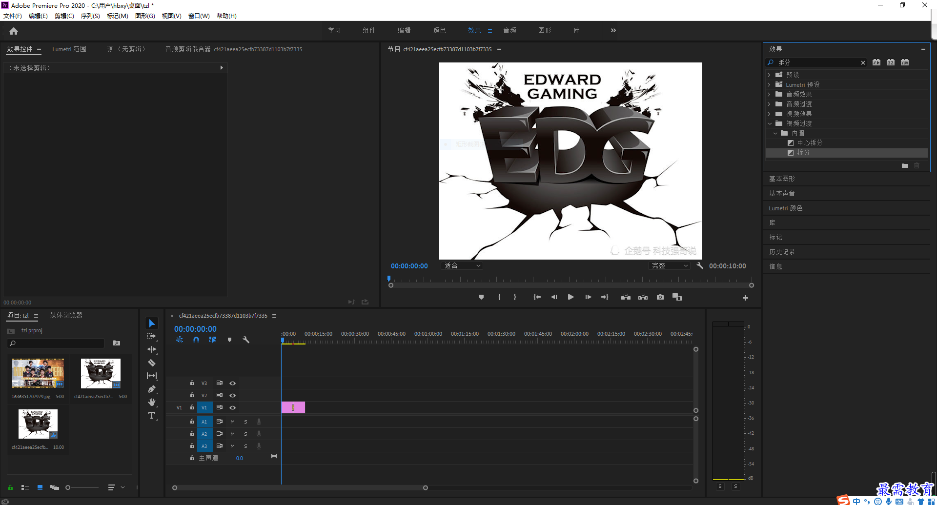Click Go to In point button
The image size is (937, 505).
(537, 297)
